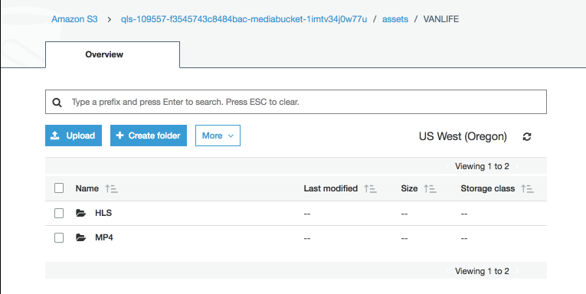Open the More dropdown menu
The height and width of the screenshot is (294, 586).
[218, 136]
